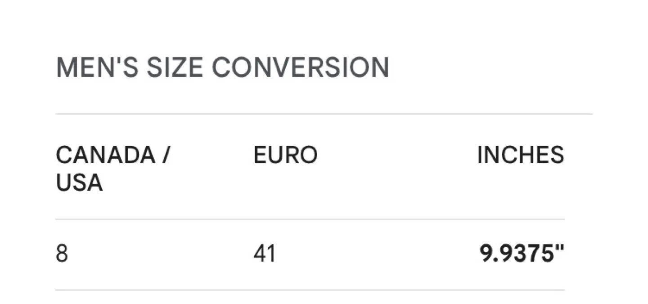The image size is (648, 304).
Task: Click the word CANADA in the header
Action: click(105, 156)
